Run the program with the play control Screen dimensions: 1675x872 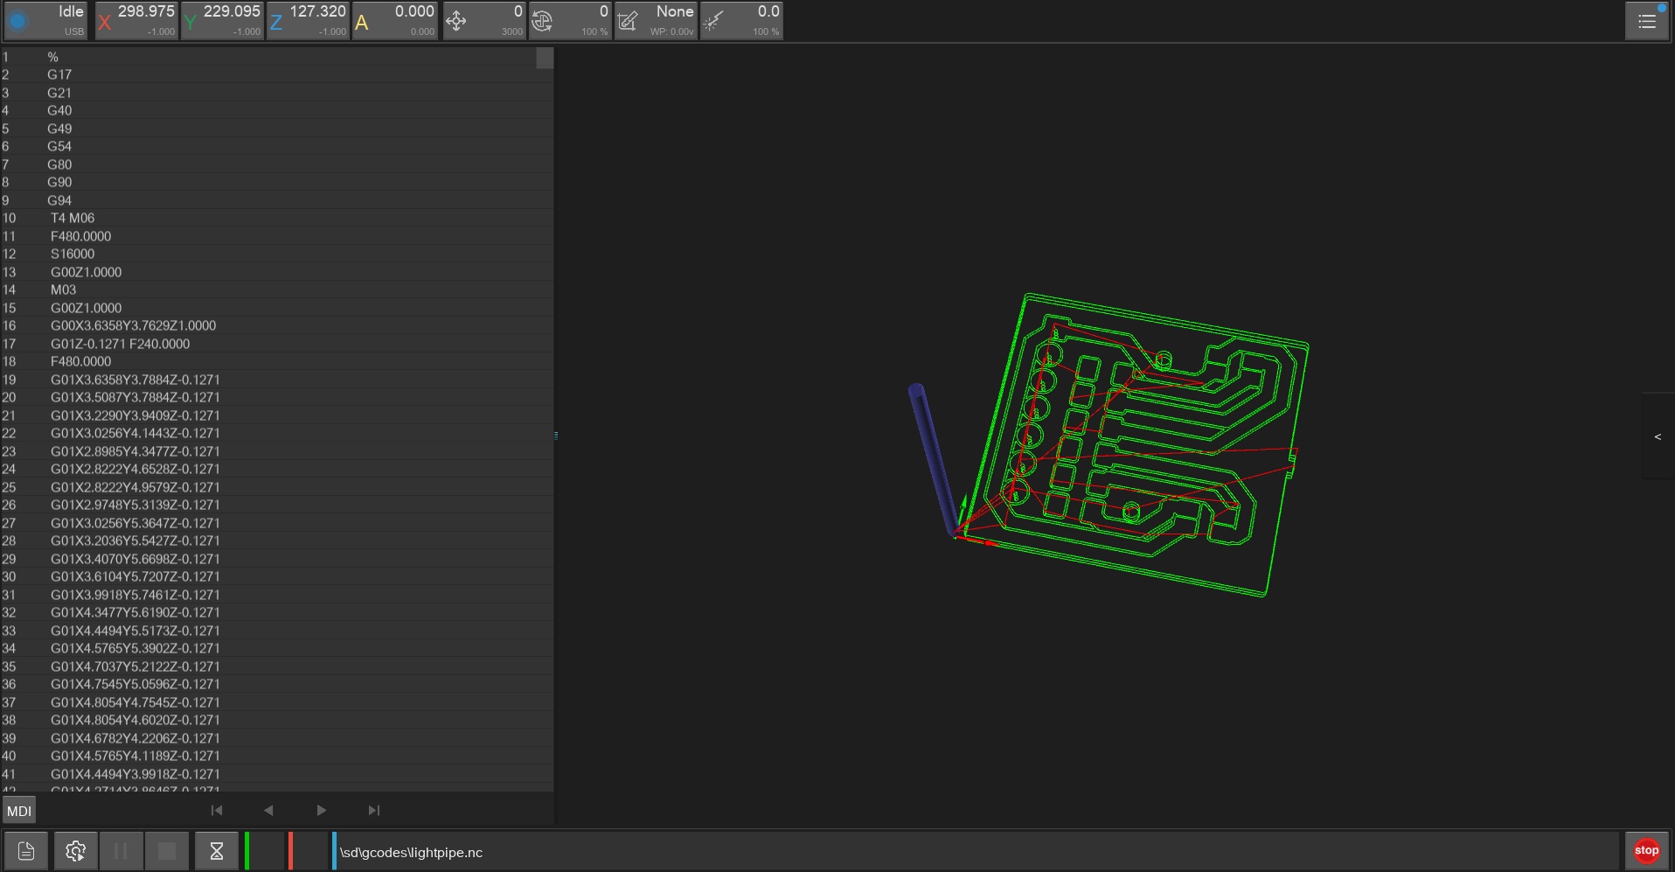321,810
